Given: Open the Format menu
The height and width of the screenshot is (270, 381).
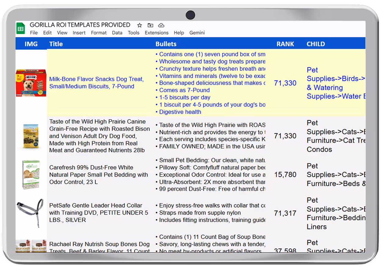Looking at the screenshot, I should 99,33.
